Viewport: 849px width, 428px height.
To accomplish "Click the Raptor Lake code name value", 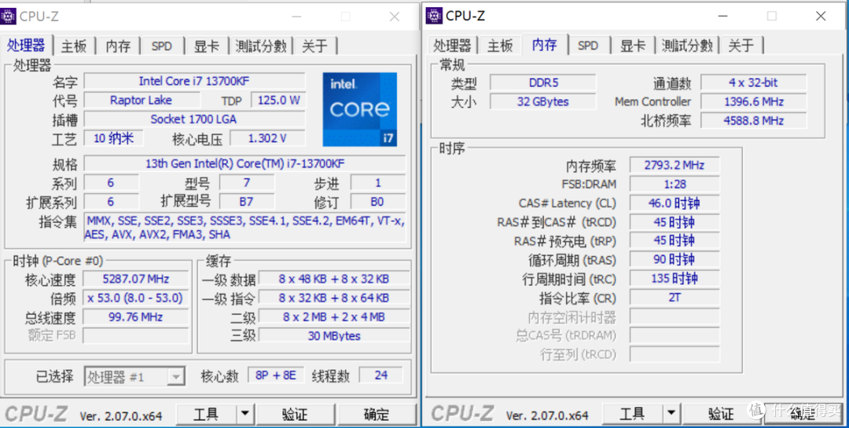I will [141, 100].
